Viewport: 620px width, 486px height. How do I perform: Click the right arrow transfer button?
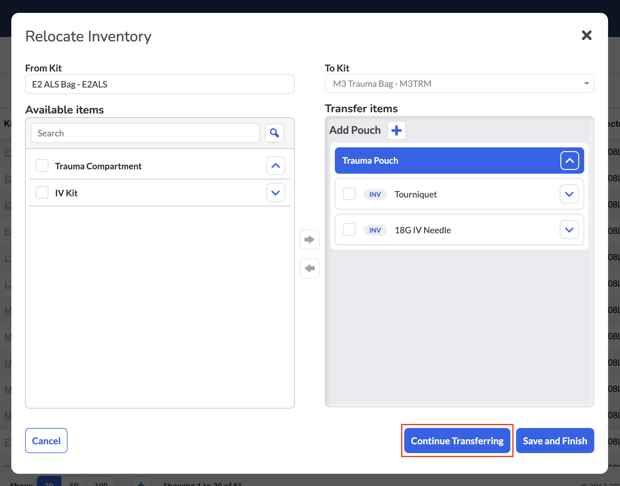tap(309, 240)
